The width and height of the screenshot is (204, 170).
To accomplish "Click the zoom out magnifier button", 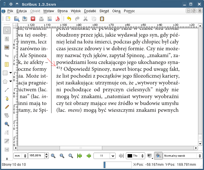I will coord(53,156).
